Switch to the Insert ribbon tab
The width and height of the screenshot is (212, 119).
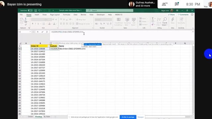37,15
